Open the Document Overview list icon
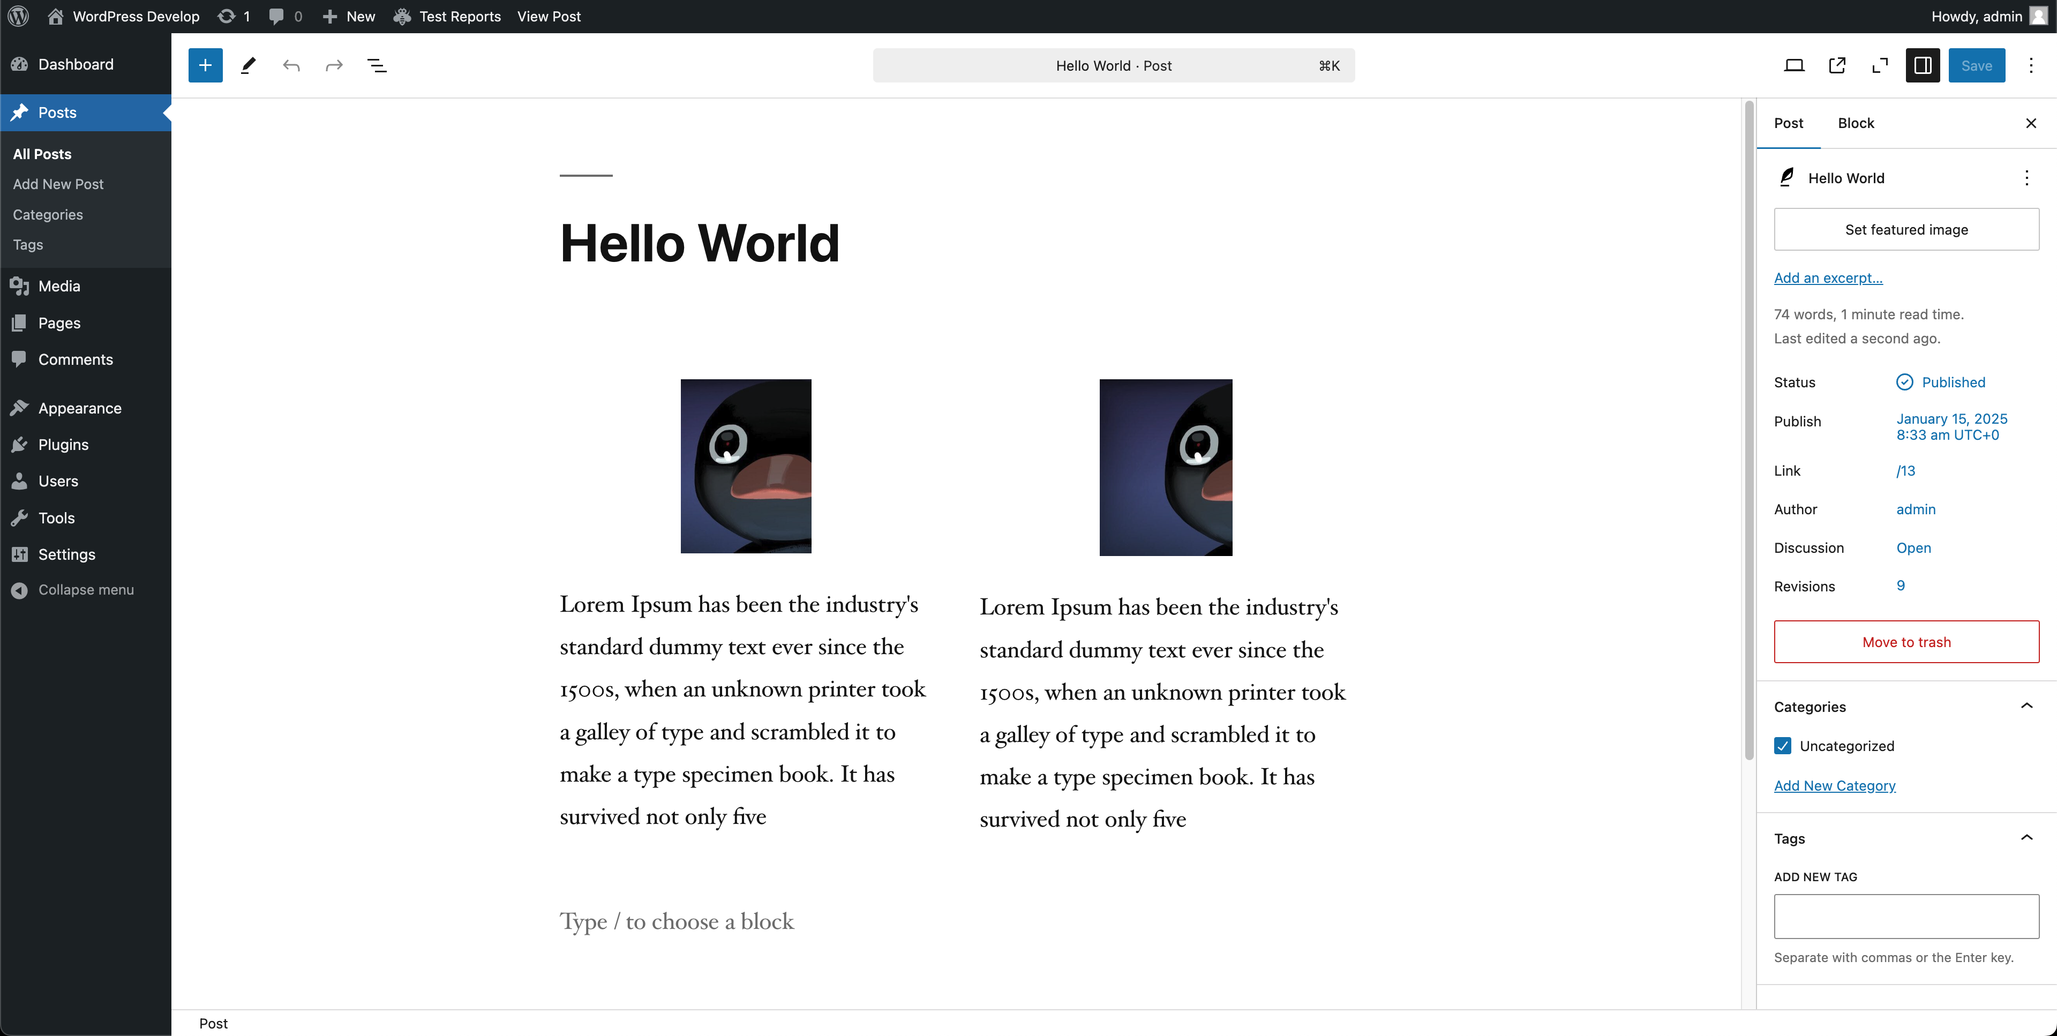 pos(376,65)
